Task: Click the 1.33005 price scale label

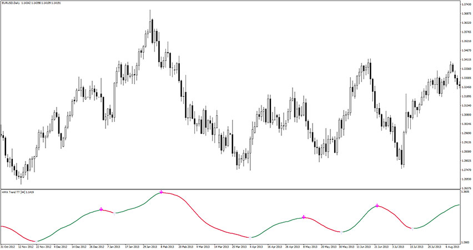Action: (x=467, y=78)
